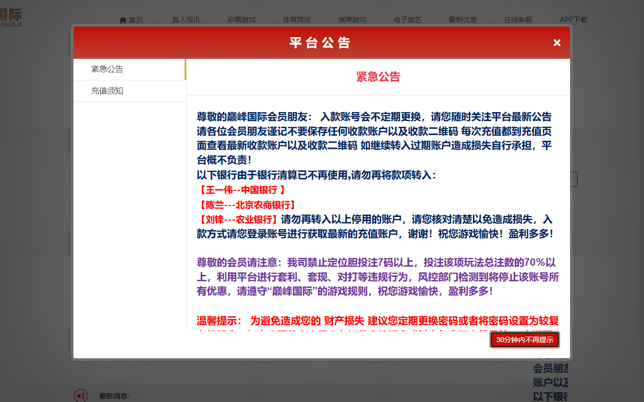Click the home icon next to 首页
This screenshot has height=402, width=644.
pyautogui.click(x=123, y=20)
